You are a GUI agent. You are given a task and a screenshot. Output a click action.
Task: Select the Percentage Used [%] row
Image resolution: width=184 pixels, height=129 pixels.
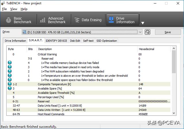pos(89,97)
